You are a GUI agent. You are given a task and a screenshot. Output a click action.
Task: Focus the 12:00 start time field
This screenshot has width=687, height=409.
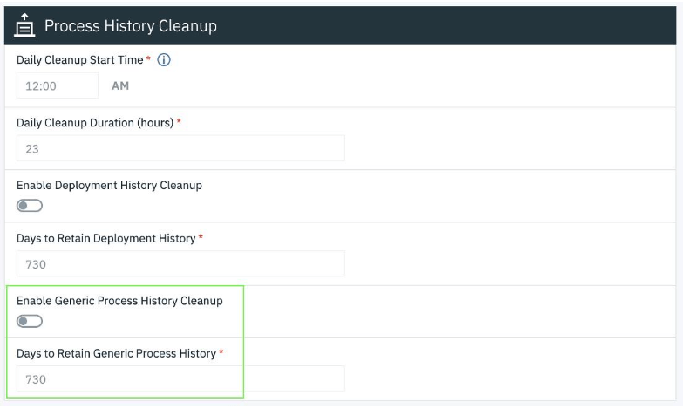click(x=57, y=86)
